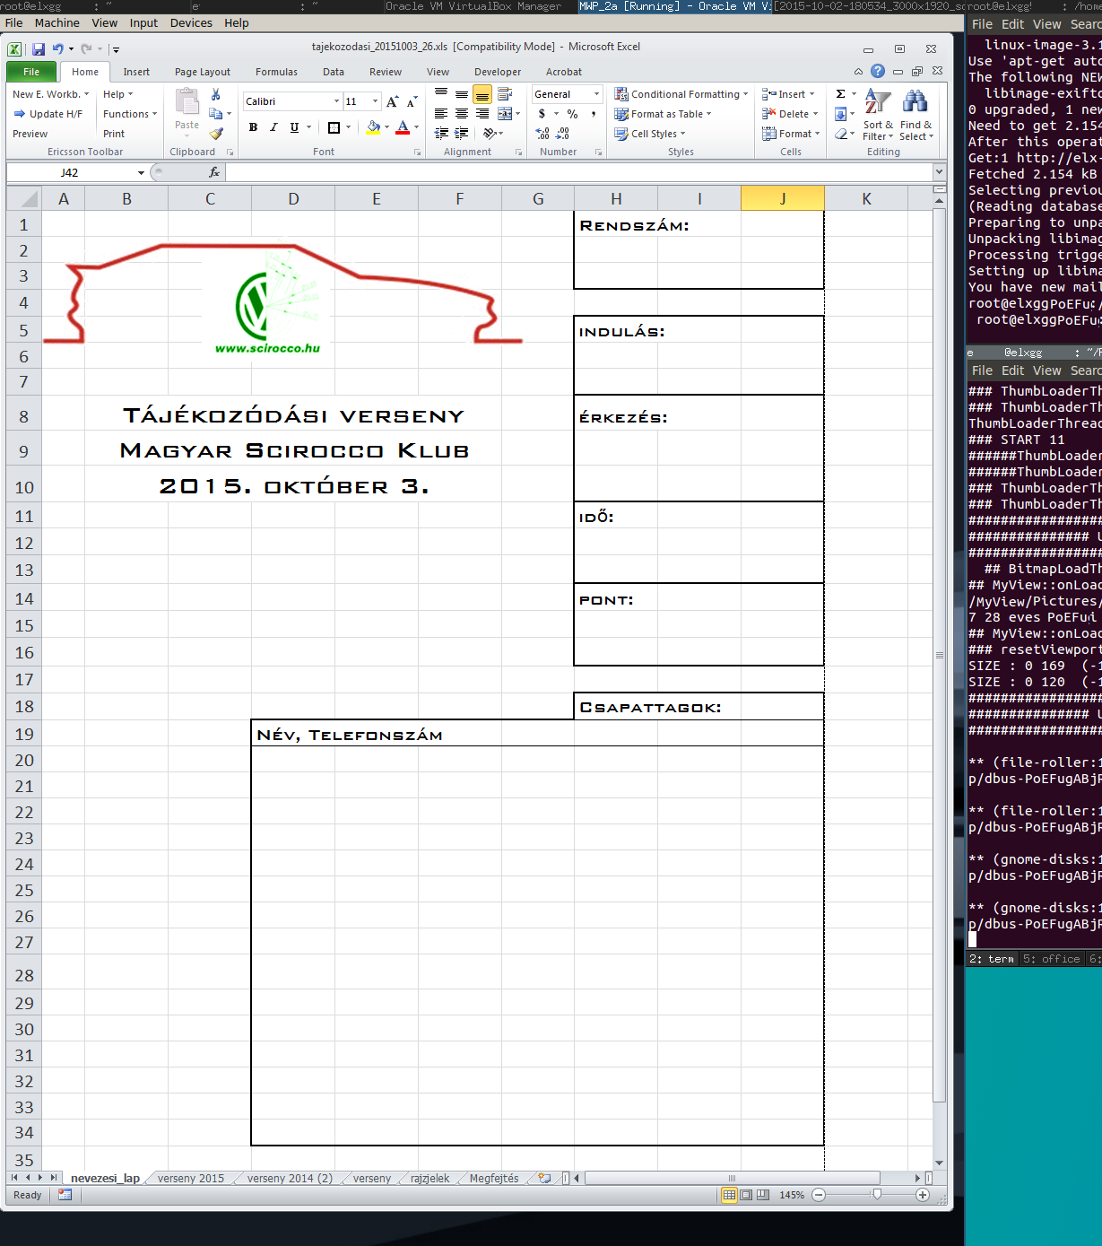
Task: Click the Undo arrow icon
Action: pos(57,49)
